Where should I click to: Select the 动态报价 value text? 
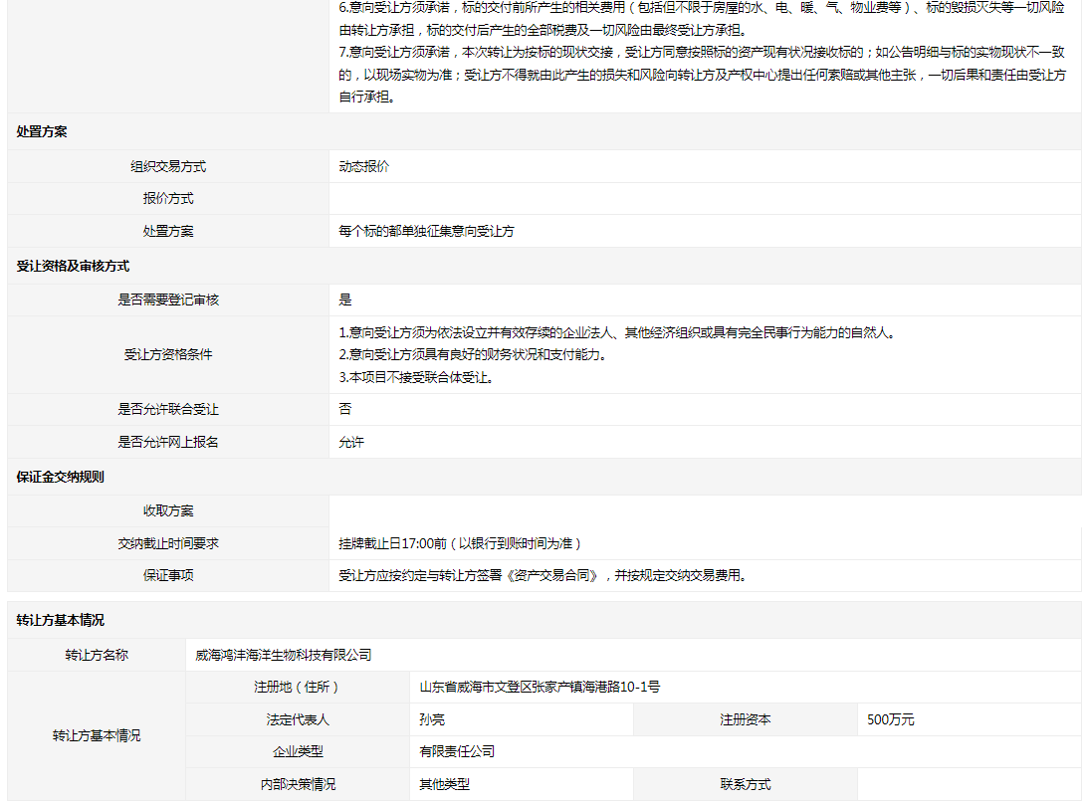click(364, 167)
